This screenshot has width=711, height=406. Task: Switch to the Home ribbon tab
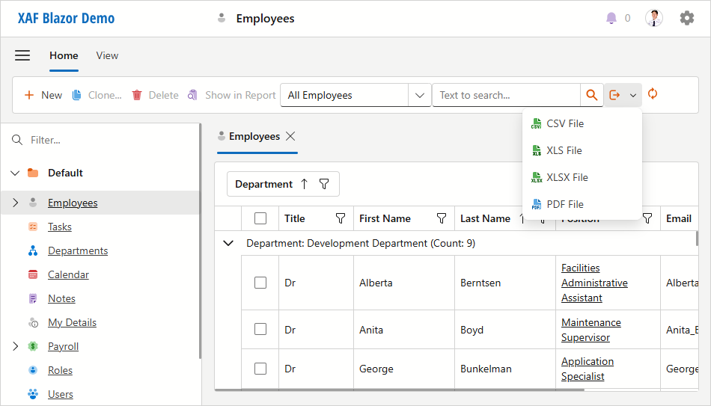[64, 56]
